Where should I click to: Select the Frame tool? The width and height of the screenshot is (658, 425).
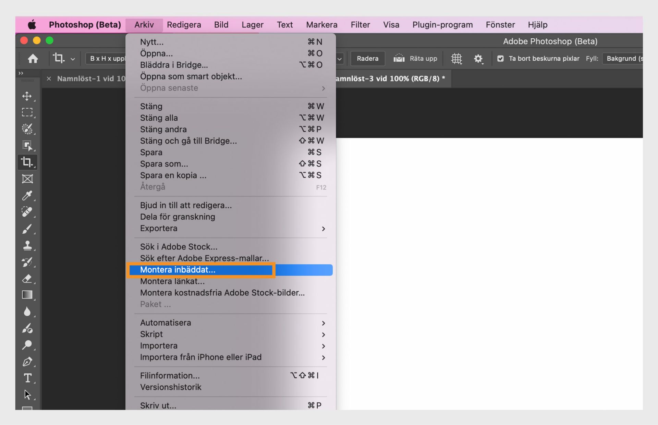pyautogui.click(x=27, y=179)
